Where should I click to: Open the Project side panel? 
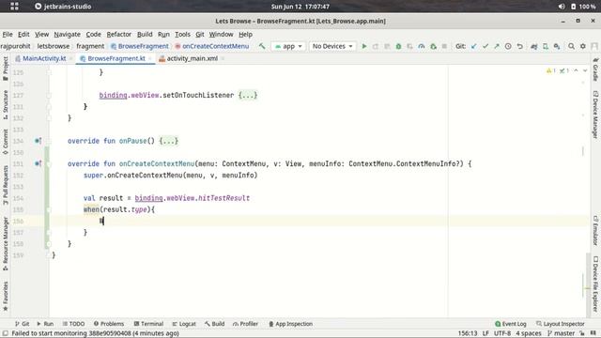[6, 69]
